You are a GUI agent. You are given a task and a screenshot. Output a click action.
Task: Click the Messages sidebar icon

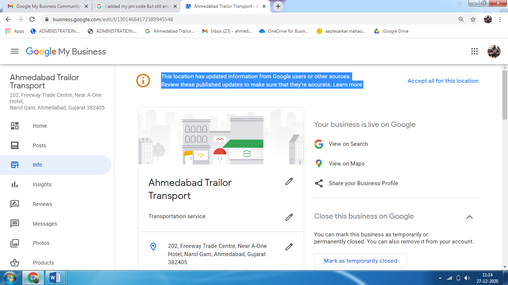click(15, 224)
